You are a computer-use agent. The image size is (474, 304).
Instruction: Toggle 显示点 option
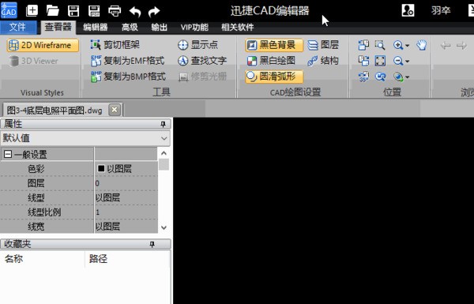pyautogui.click(x=198, y=45)
